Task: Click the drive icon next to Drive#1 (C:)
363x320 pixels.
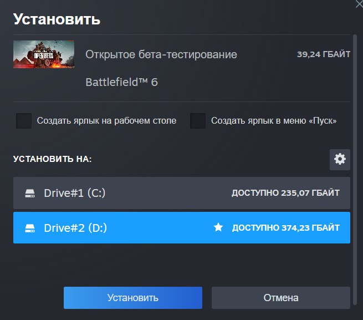Action: click(x=30, y=193)
